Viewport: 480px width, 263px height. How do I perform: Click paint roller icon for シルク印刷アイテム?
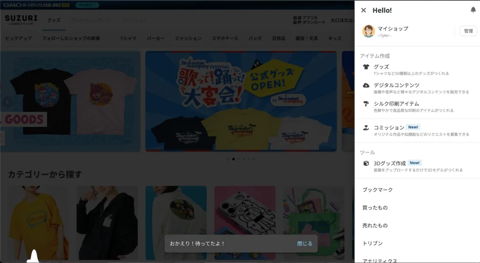point(366,104)
